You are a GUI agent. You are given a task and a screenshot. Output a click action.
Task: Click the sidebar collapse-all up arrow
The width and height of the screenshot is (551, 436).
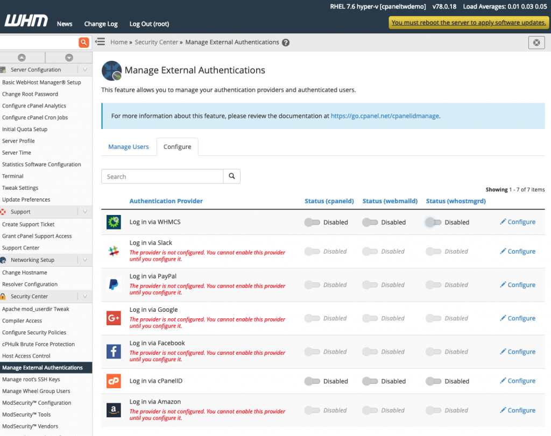[x=22, y=58]
